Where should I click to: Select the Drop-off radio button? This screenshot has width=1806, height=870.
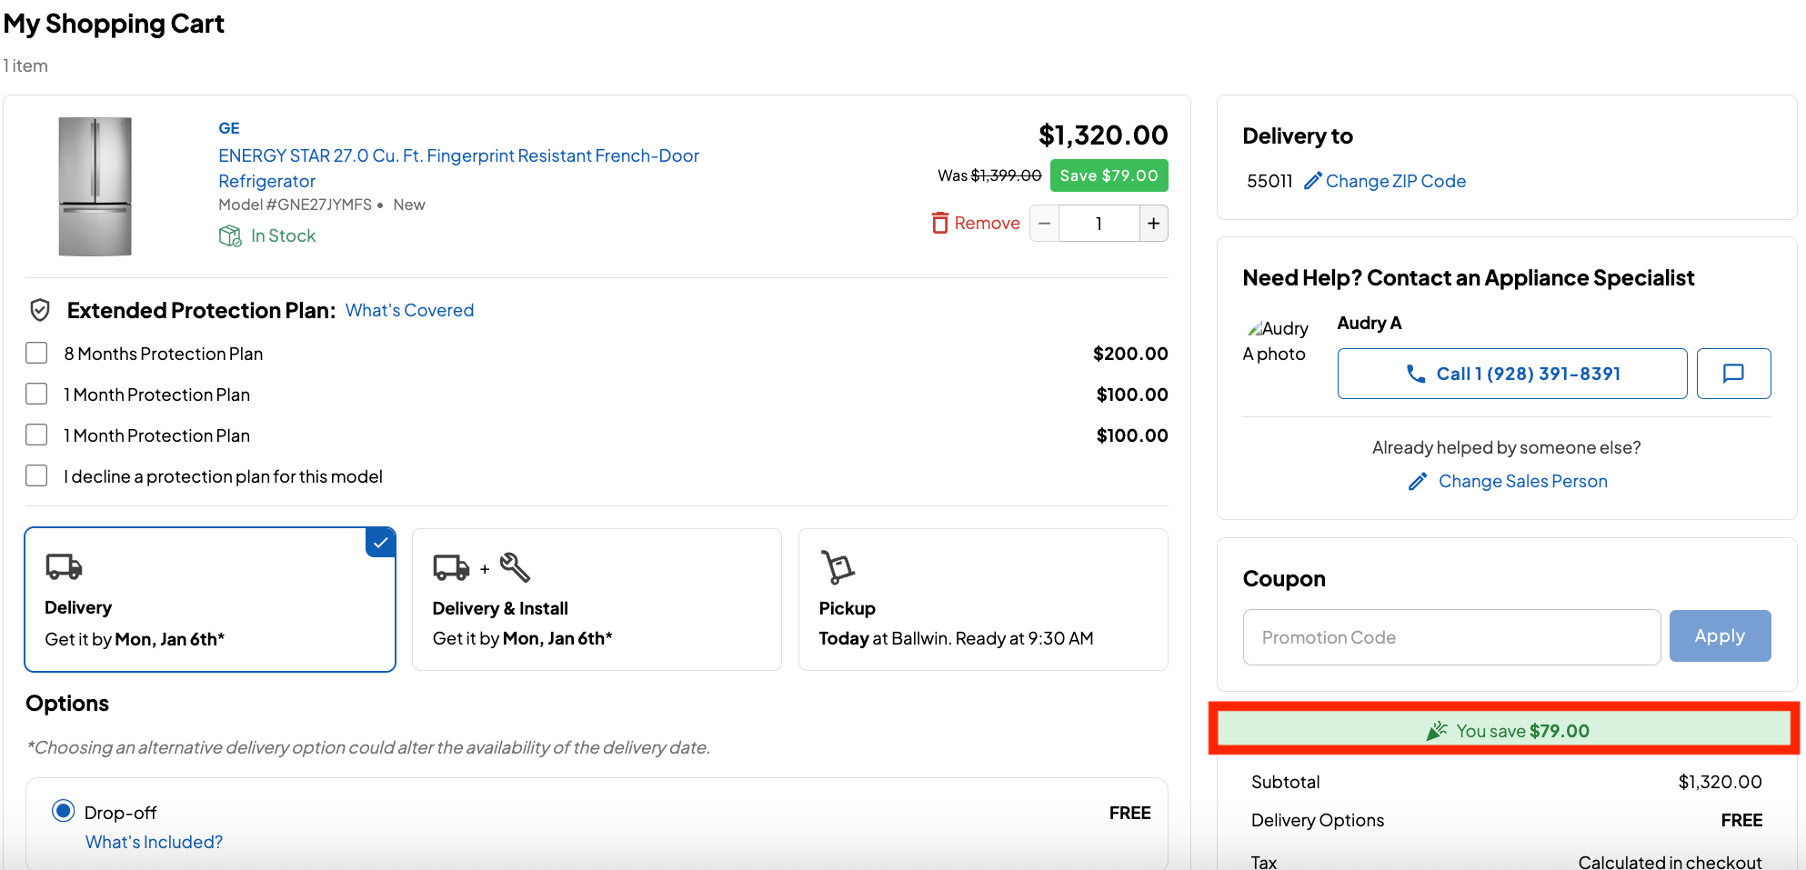[63, 811]
